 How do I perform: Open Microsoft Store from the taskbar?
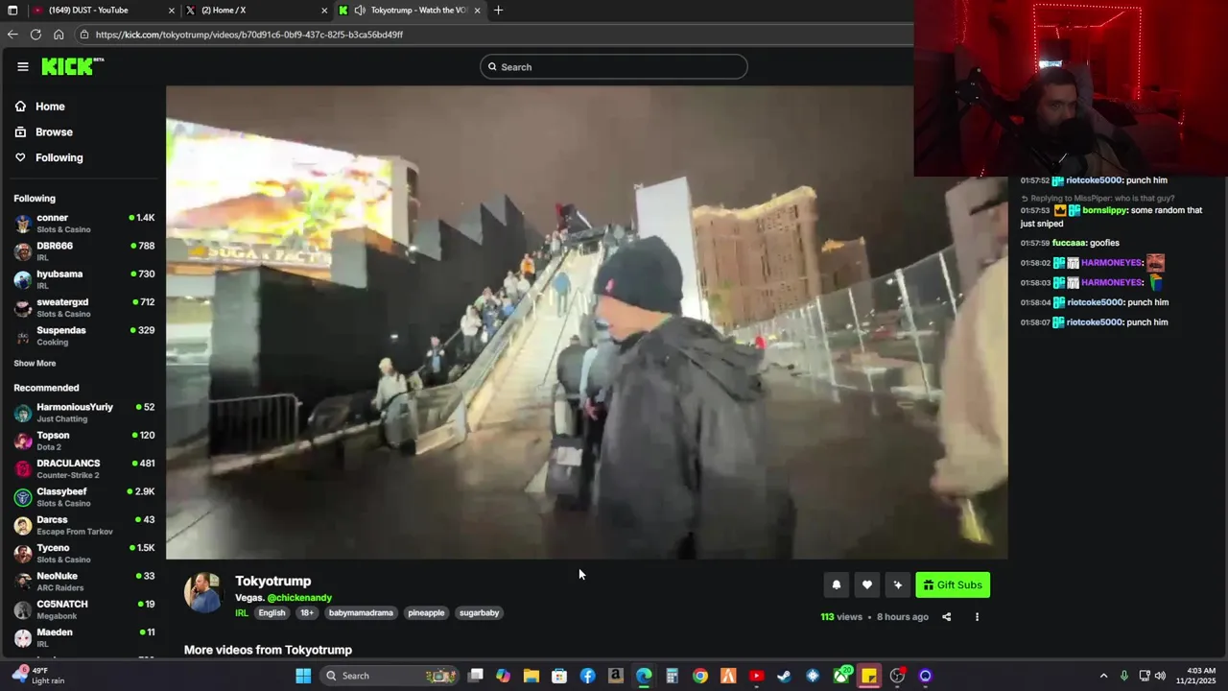pyautogui.click(x=559, y=676)
